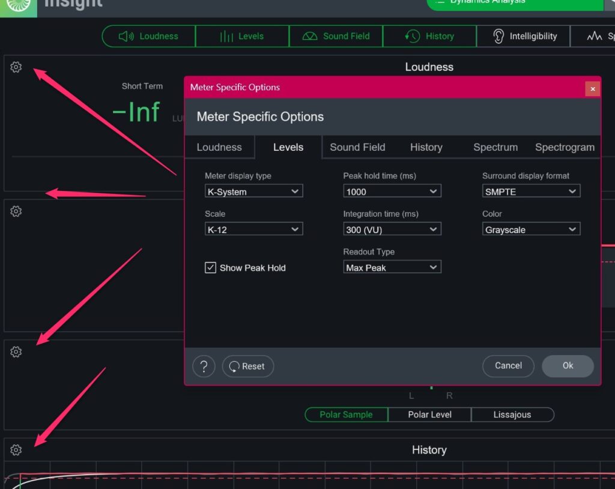Open the Peak hold time dropdown
Viewport: 615px width, 489px height.
click(x=392, y=191)
